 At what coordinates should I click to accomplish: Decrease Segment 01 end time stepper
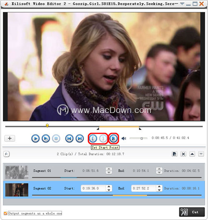pyautogui.click(x=159, y=172)
